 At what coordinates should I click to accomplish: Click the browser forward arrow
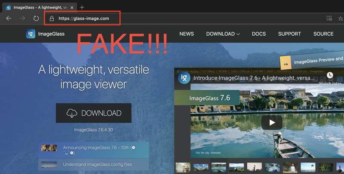[22, 18]
